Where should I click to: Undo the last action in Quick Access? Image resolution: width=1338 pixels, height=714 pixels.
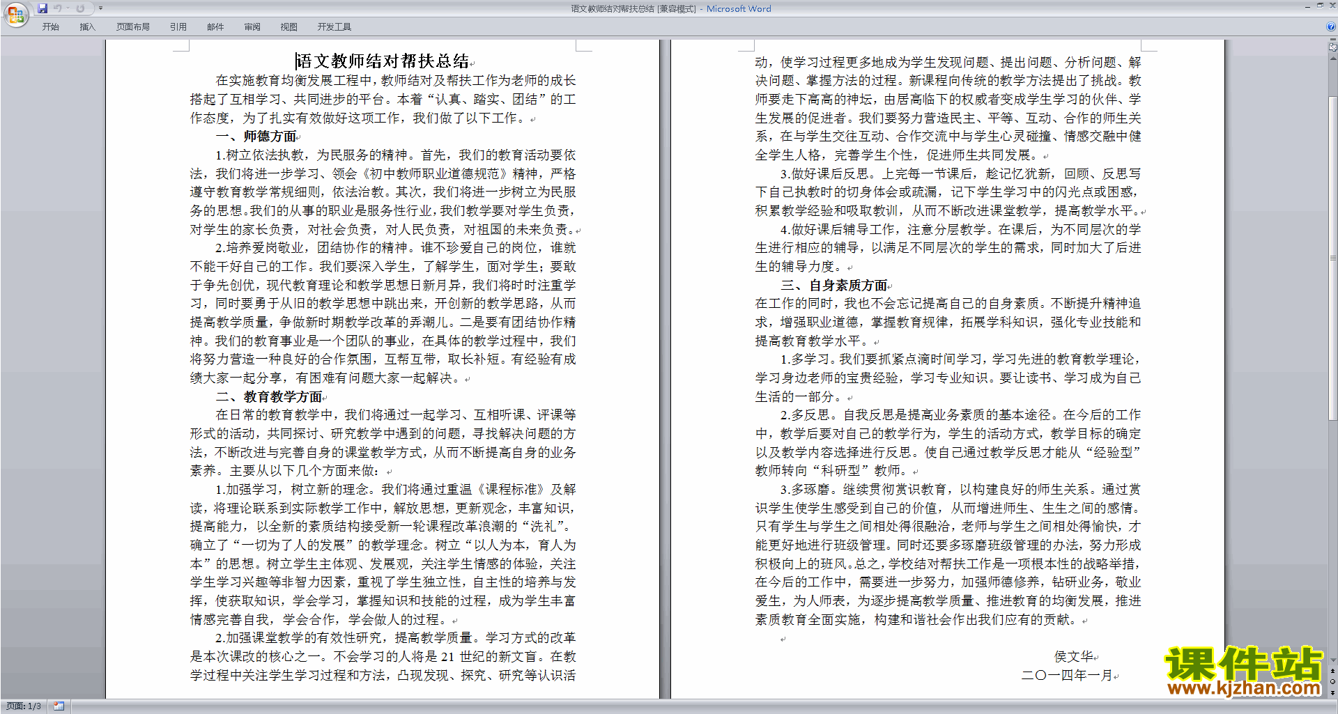[57, 8]
